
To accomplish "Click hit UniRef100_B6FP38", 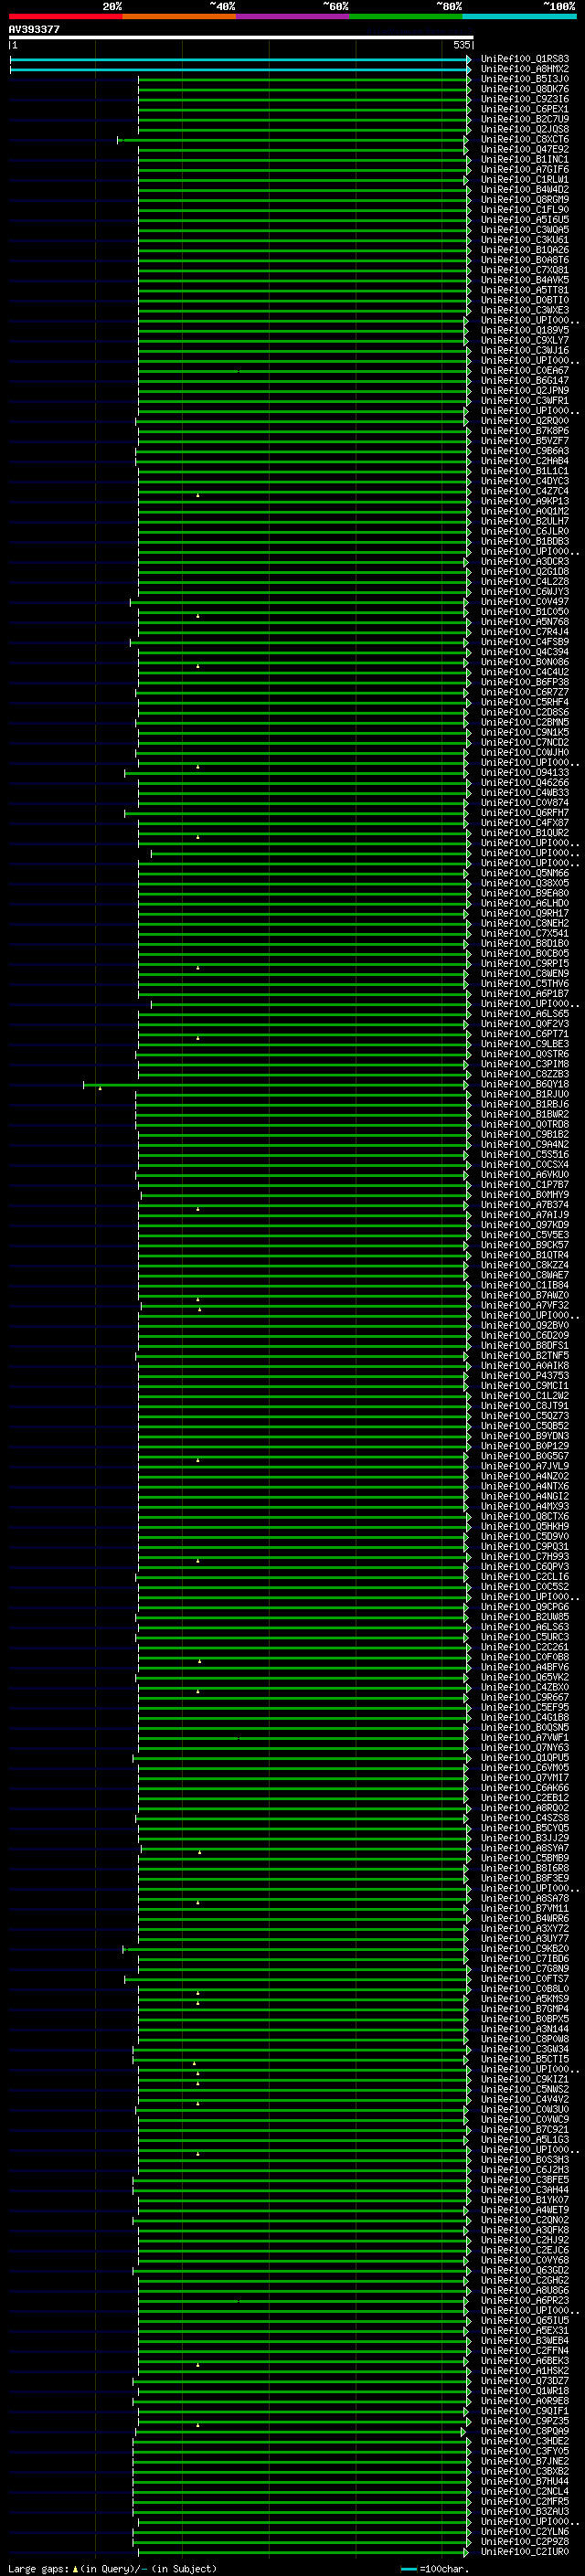I will (x=524, y=682).
